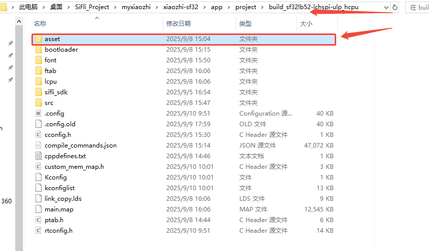The width and height of the screenshot is (429, 251).
Task: Click the src folder icon
Action: click(39, 103)
